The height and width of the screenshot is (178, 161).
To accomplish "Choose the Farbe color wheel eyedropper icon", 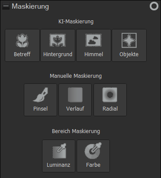I will [93, 151].
